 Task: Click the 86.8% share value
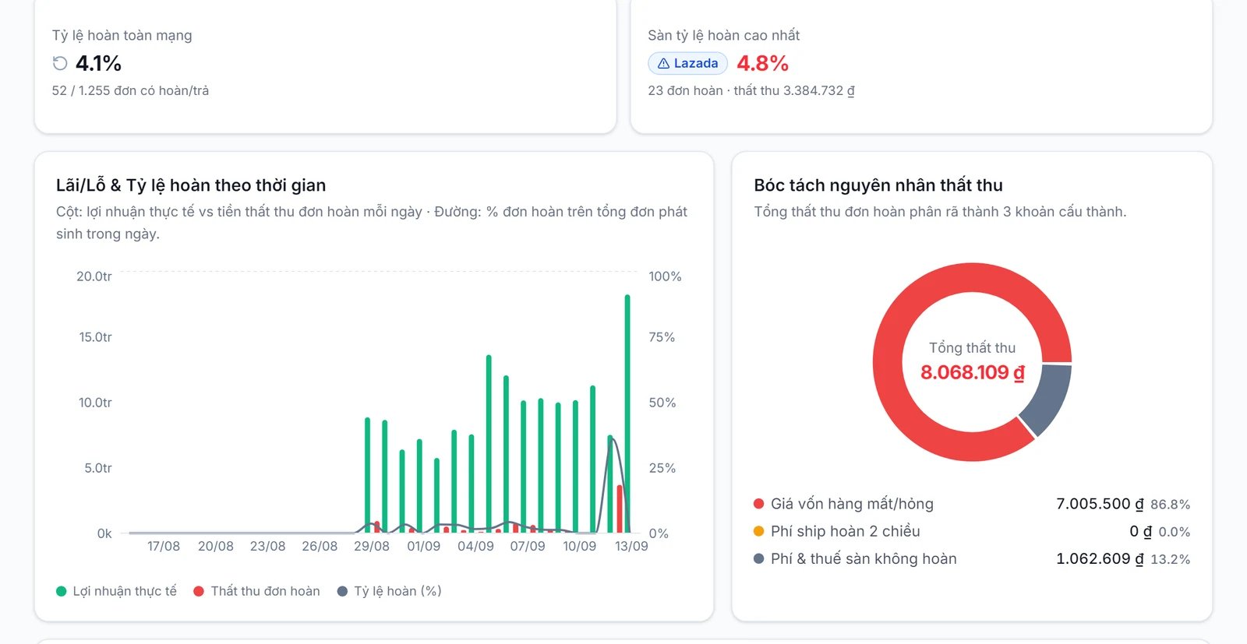coord(1170,505)
